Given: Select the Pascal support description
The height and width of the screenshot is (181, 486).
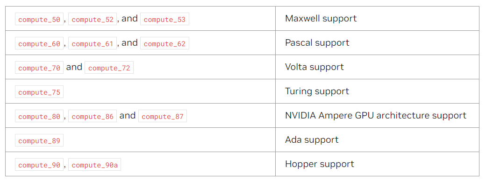Looking at the screenshot, I should [317, 42].
